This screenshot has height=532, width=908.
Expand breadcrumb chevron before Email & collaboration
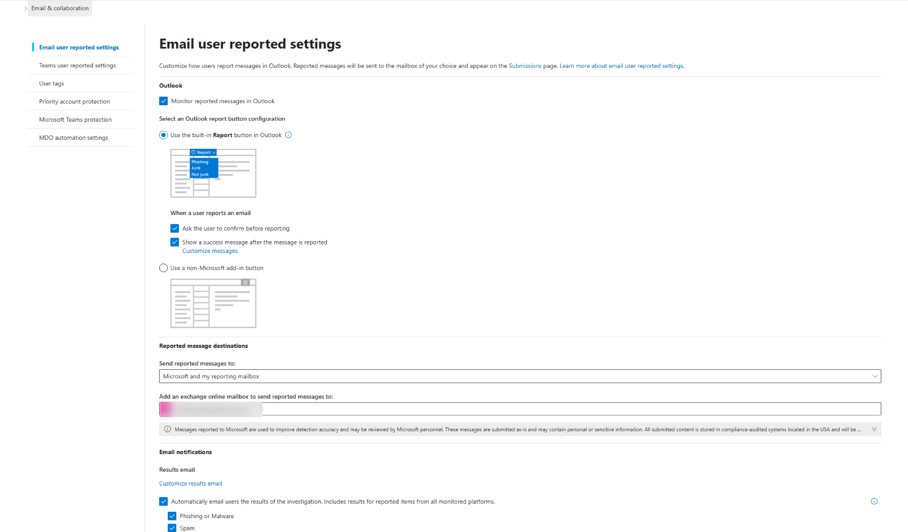pos(26,9)
